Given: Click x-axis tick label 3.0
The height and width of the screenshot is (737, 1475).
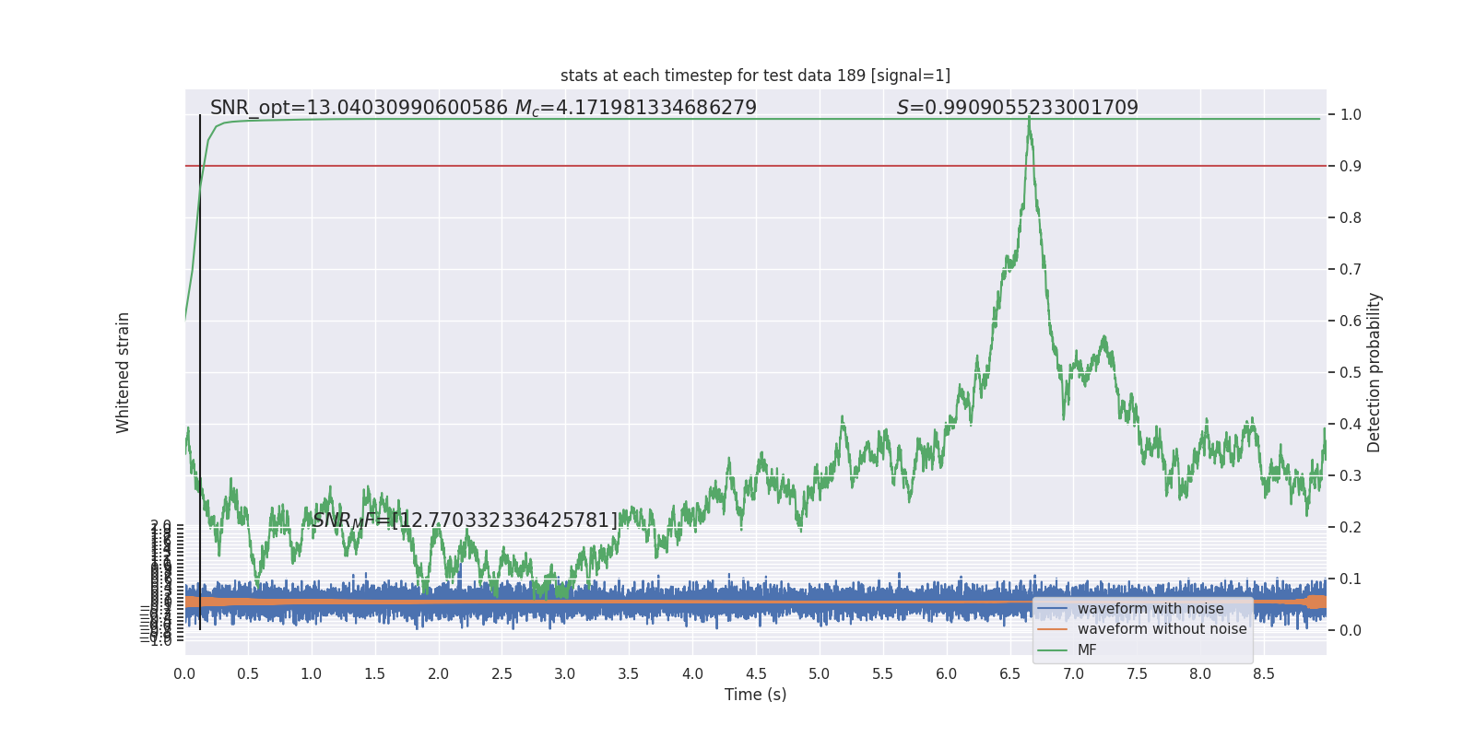Looking at the screenshot, I should click(x=565, y=674).
